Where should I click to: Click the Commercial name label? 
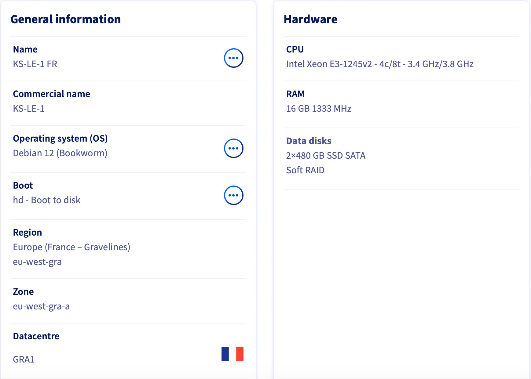(52, 94)
